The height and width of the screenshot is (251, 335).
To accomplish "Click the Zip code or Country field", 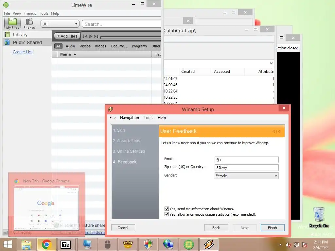I will click(247, 168).
